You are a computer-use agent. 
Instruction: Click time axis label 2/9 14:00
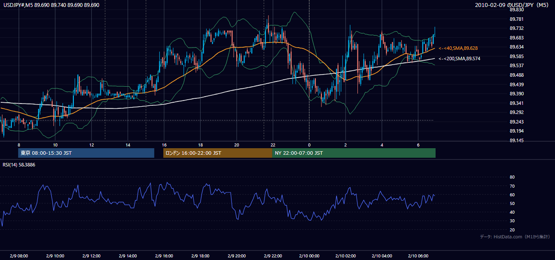point(128,256)
